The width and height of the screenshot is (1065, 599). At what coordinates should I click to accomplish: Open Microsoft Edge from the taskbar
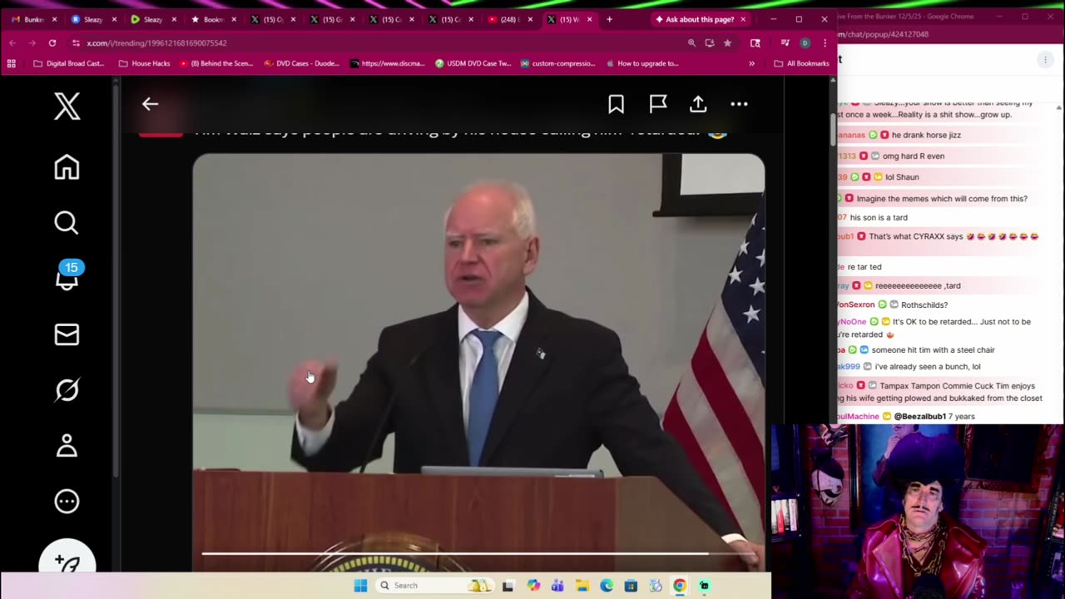[x=607, y=586]
